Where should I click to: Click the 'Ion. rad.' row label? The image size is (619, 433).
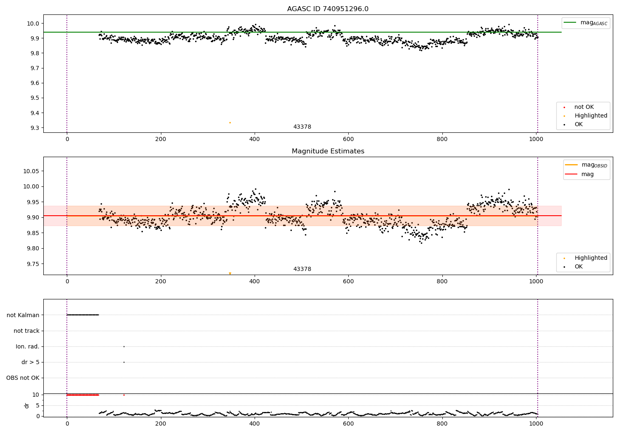28,346
